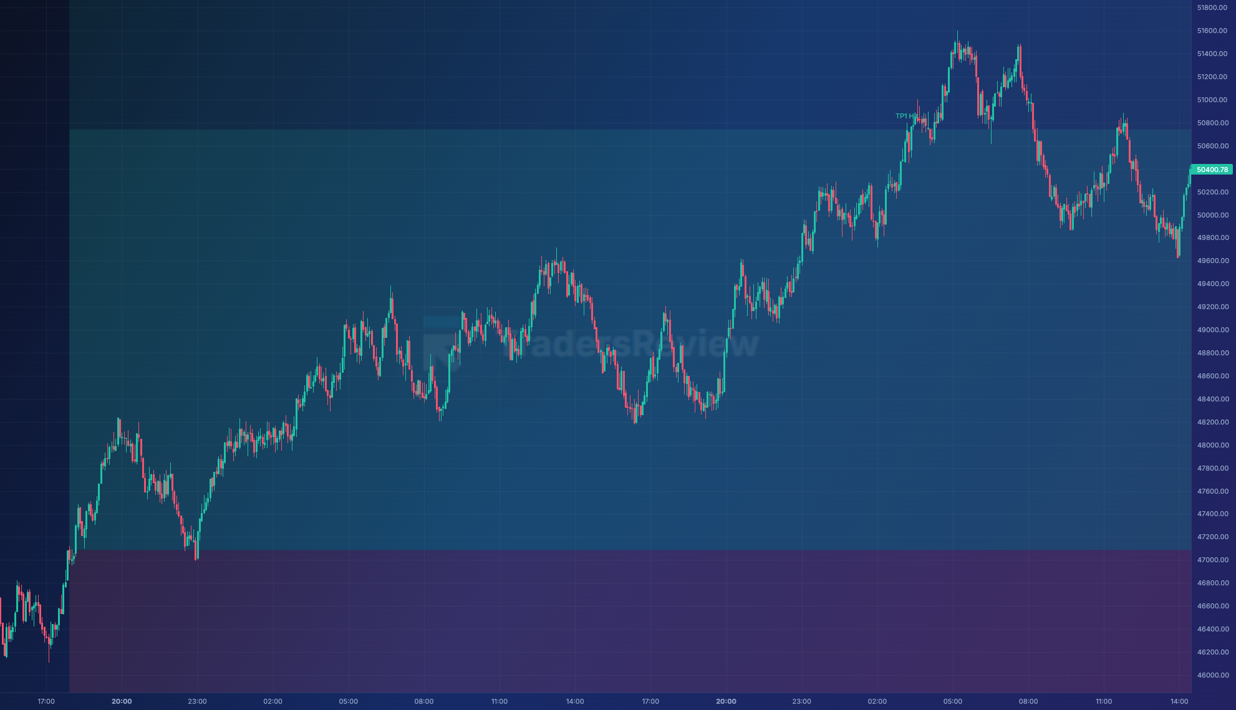
Task: Click the 47000.00 price axis label
Action: click(x=1212, y=560)
